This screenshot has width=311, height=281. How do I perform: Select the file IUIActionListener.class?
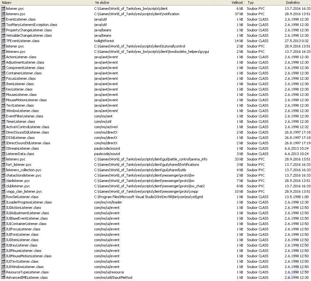(x=23, y=208)
